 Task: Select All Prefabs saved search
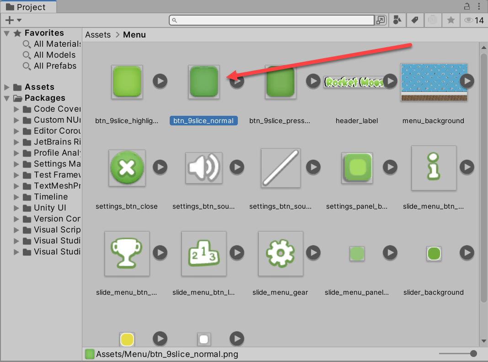(49, 66)
